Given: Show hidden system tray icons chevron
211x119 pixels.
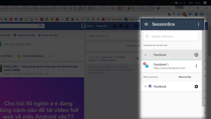Looking at the screenshot, I should point(172,3).
